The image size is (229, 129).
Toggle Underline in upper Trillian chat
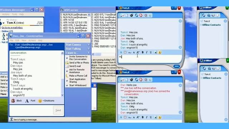151,52
